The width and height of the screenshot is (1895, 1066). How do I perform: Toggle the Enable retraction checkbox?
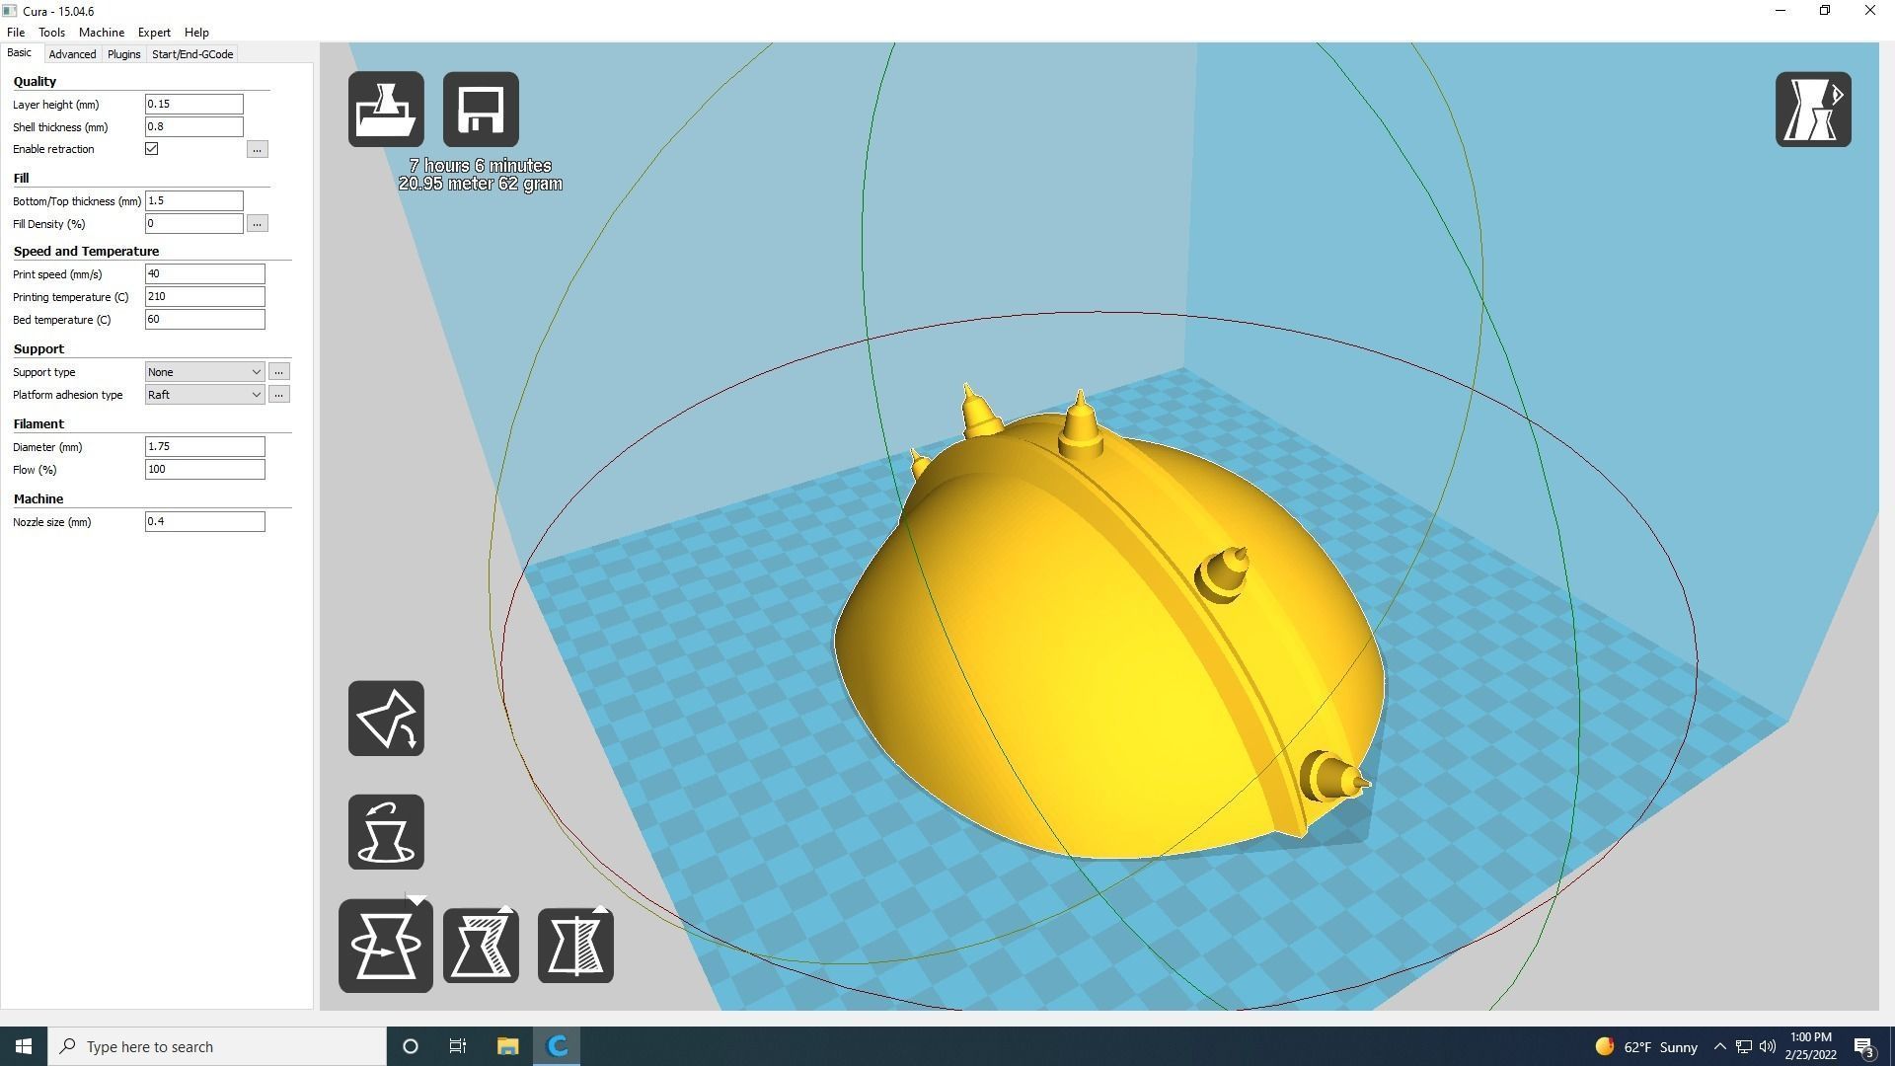[152, 149]
